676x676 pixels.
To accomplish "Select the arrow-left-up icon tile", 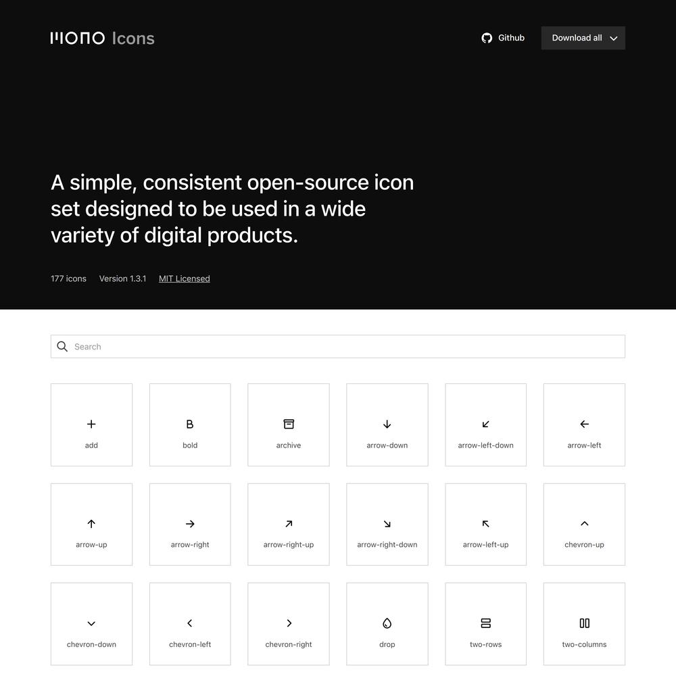I will tap(485, 525).
